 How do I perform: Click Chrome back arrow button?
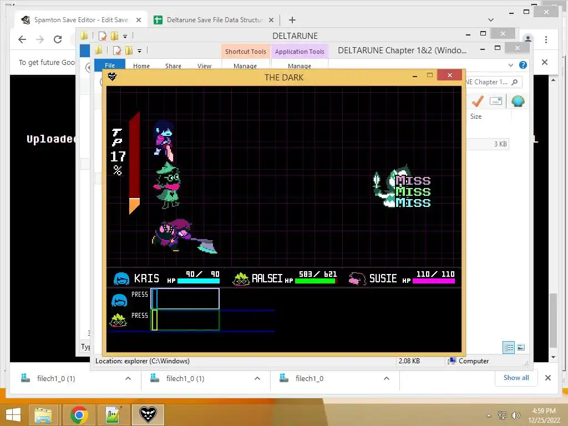point(22,39)
